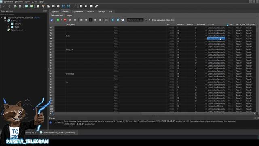This screenshot has height=146, width=259.
Task: Focus the database name filter field
Action: (23, 15)
